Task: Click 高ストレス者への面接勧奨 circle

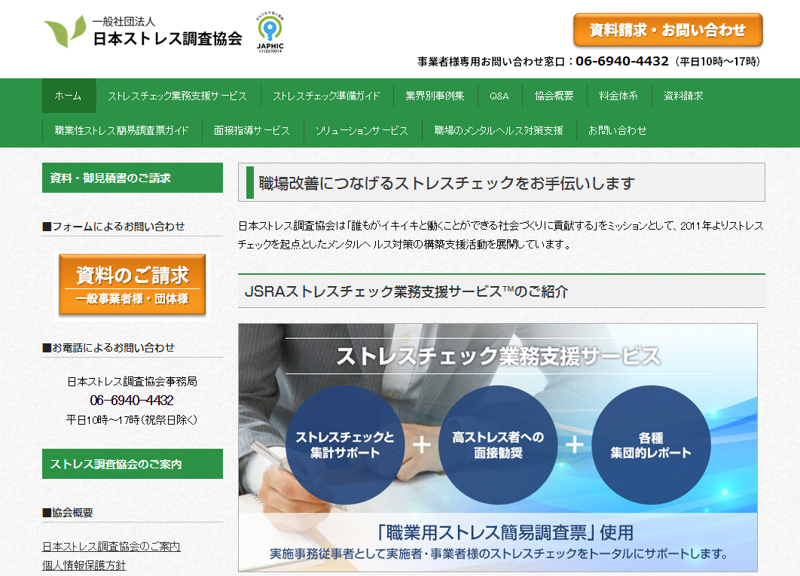Action: [x=498, y=445]
